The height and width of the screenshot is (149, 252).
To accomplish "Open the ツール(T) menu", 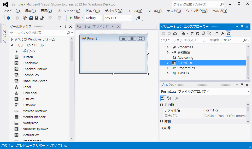I will (x=154, y=11).
